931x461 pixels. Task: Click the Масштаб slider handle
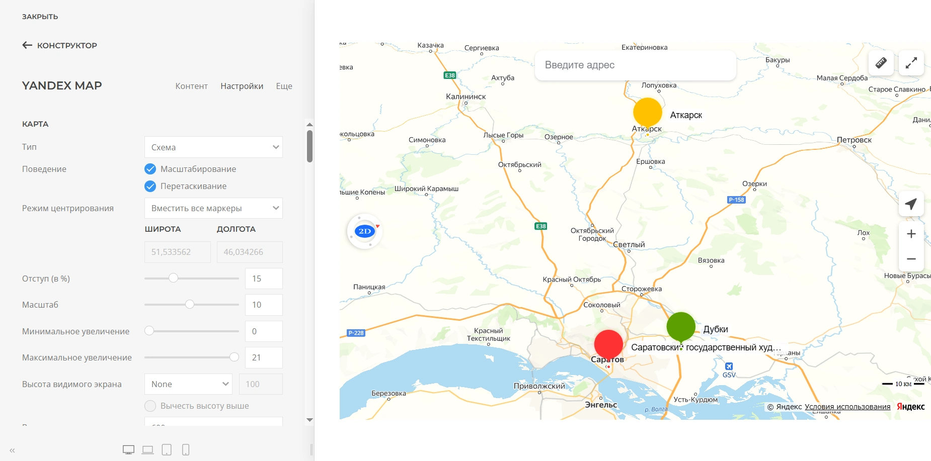click(190, 304)
